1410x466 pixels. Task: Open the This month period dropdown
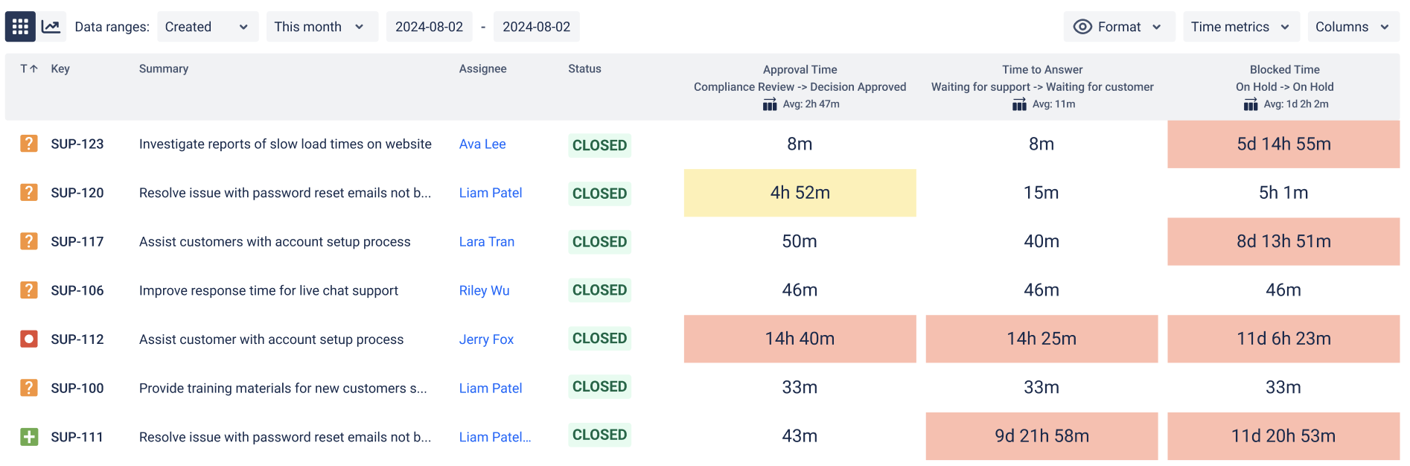(x=322, y=27)
